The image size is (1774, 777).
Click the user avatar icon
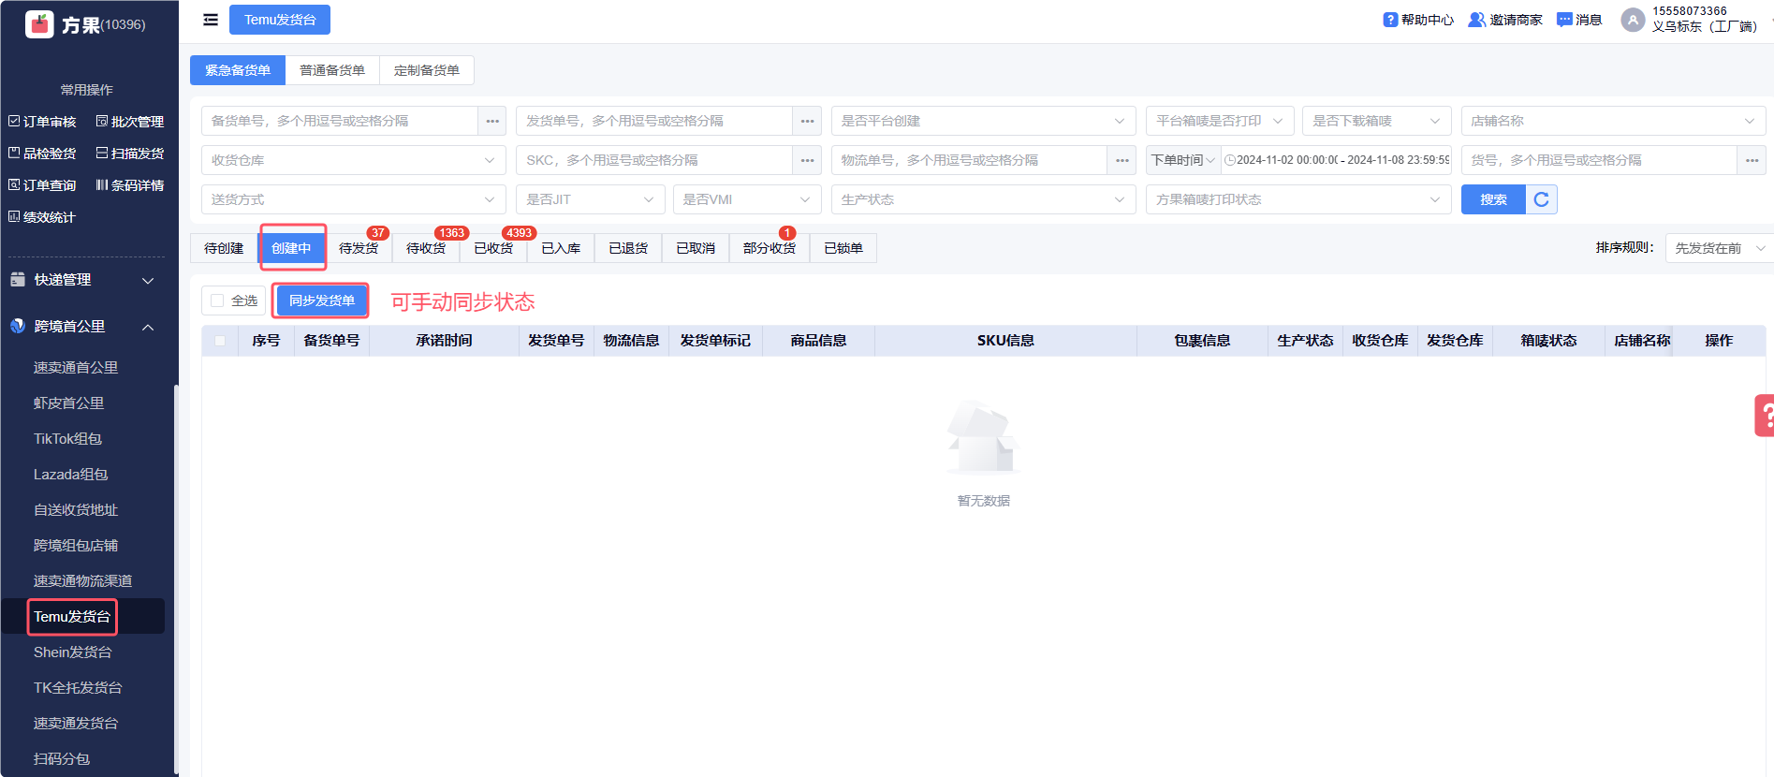pos(1633,20)
